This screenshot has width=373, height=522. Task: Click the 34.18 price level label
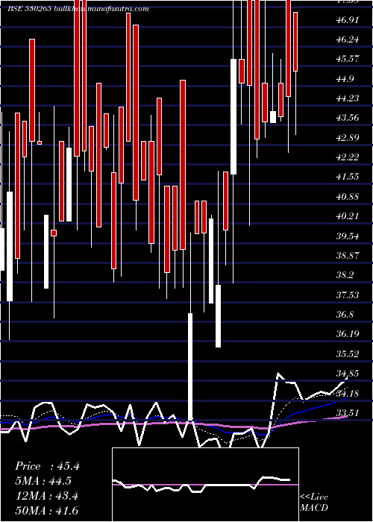pos(348,393)
